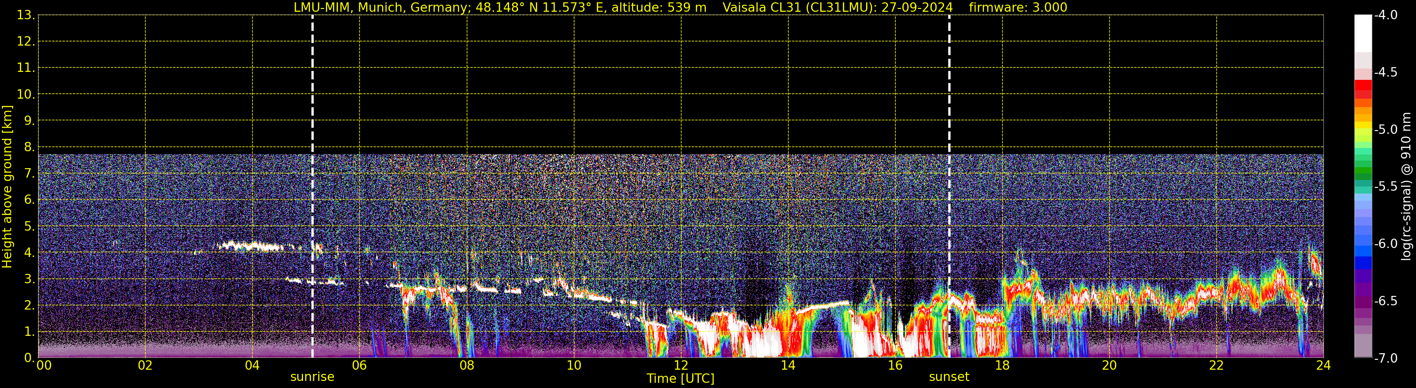Click the 'sunrise' label below the axis
This screenshot has width=1416, height=388.
pyautogui.click(x=312, y=377)
